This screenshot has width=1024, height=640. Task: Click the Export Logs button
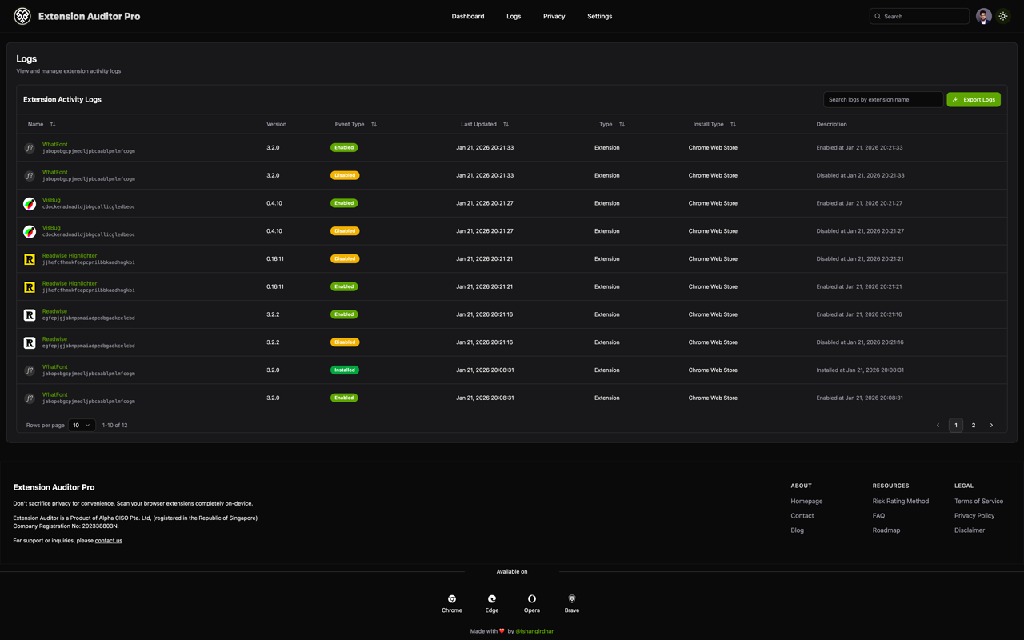(x=974, y=99)
